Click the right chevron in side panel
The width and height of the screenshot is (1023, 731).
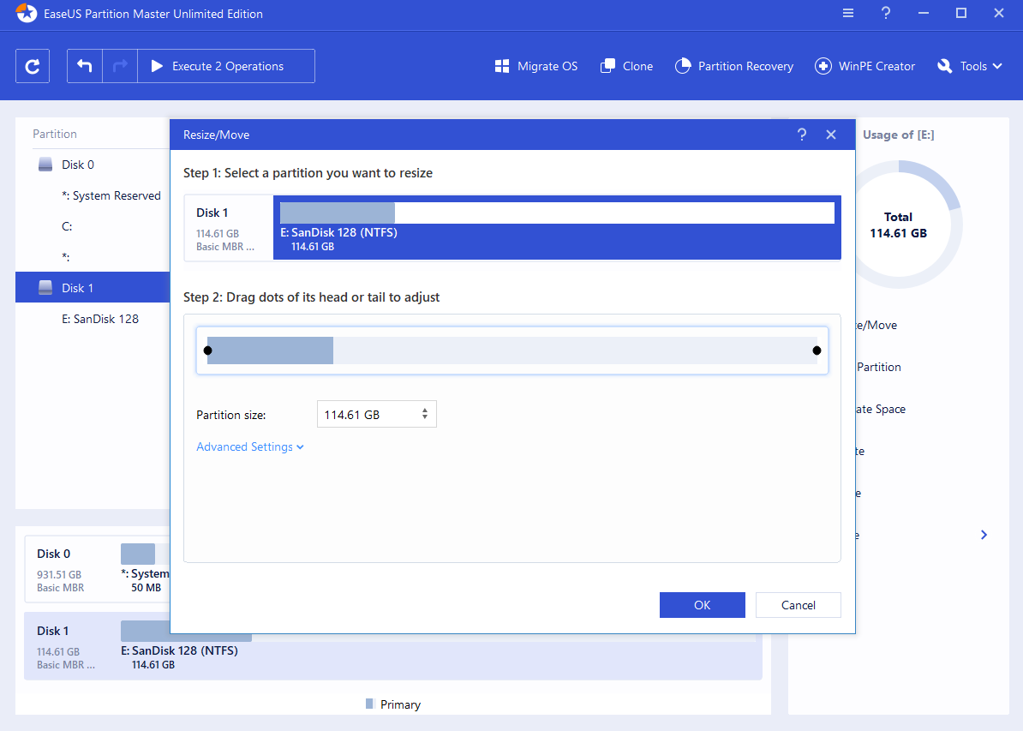point(984,535)
